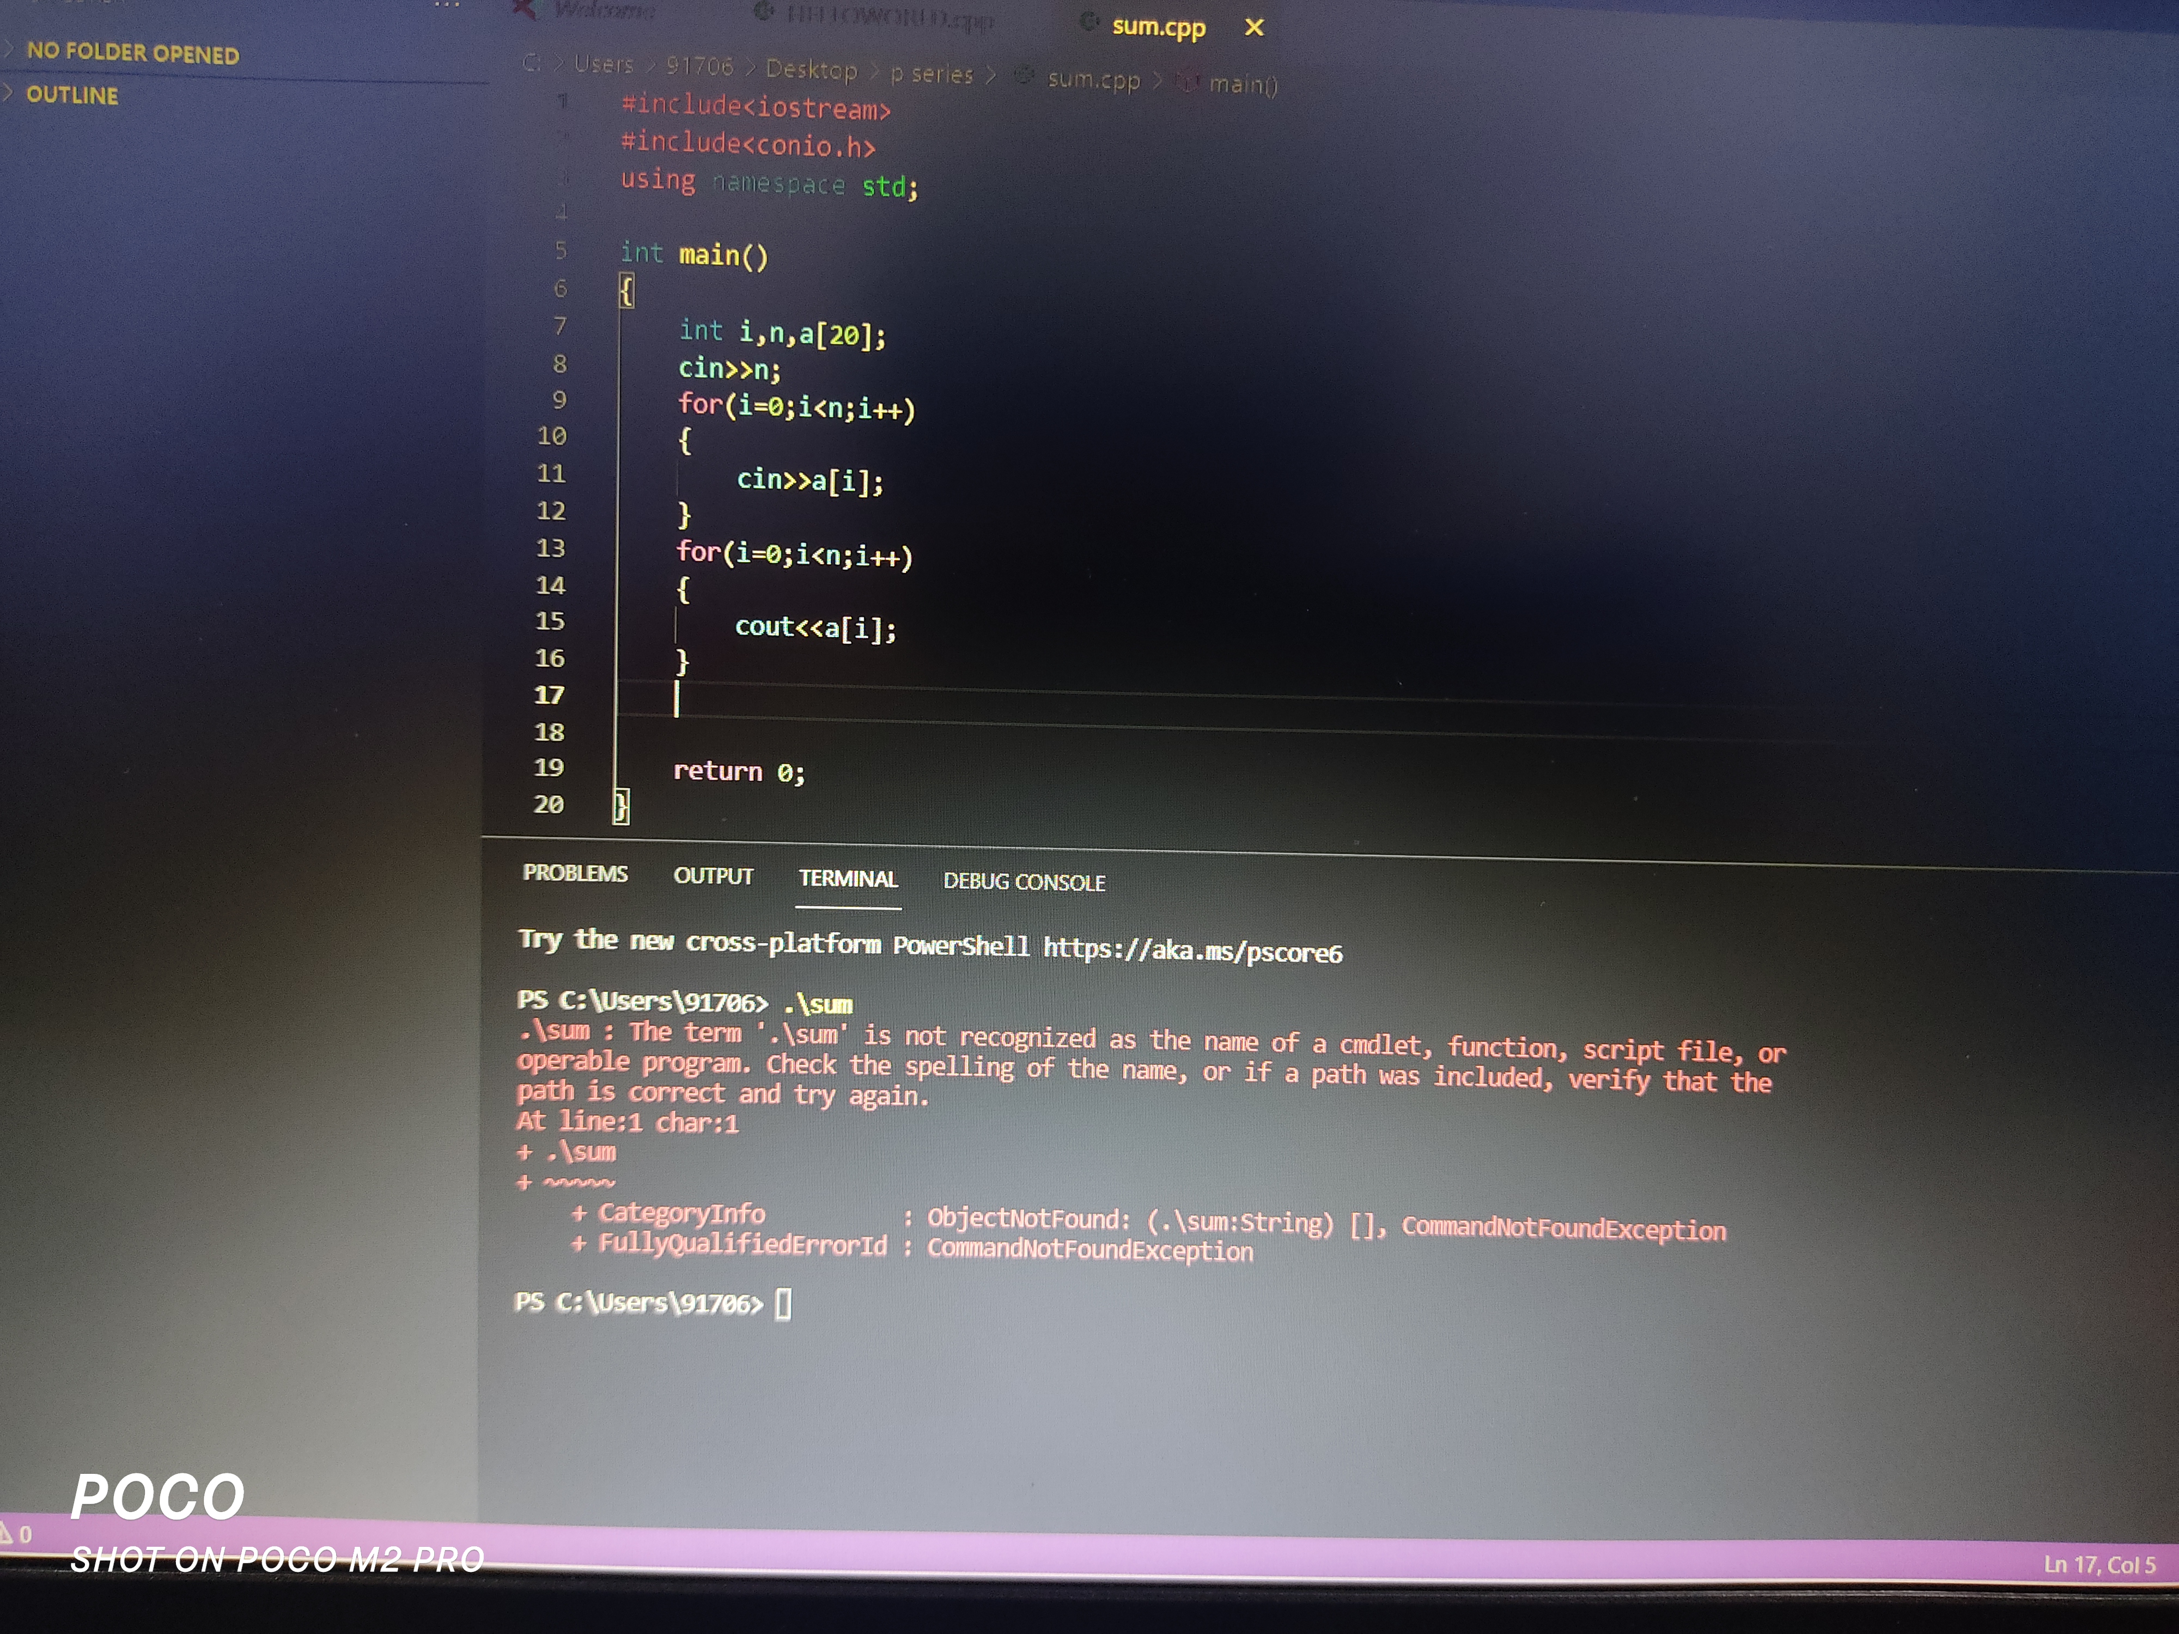Click the warnings triangle icon in status bar
Image resolution: width=2179 pixels, height=1634 pixels.
pos(5,1533)
